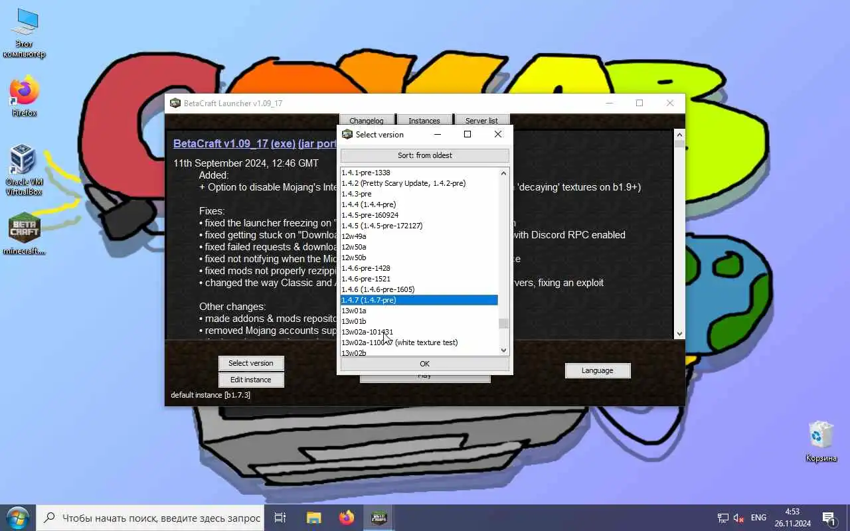Open Firefox desktop shortcut

(24, 97)
